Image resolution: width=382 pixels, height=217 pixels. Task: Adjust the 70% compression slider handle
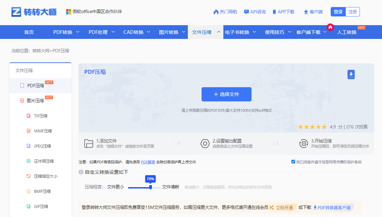150,187
